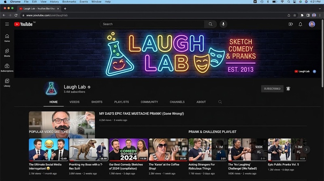This screenshot has width=324, height=181.
Task: Select the Home channel tab
Action: 53,102
